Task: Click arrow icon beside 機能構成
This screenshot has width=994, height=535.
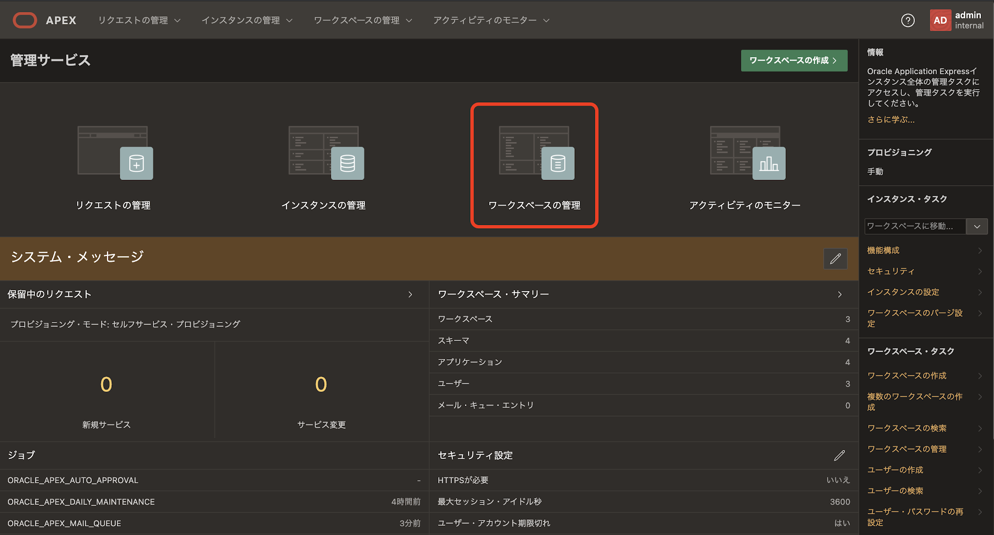Action: tap(980, 251)
